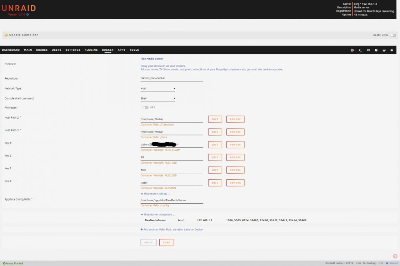Click the 192.168.1.2 allocation IP
This screenshot has height=266, width=400.
(x=204, y=220)
